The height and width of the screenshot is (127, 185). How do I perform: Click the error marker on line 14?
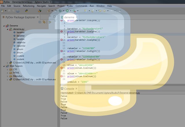pyautogui.click(x=62, y=51)
